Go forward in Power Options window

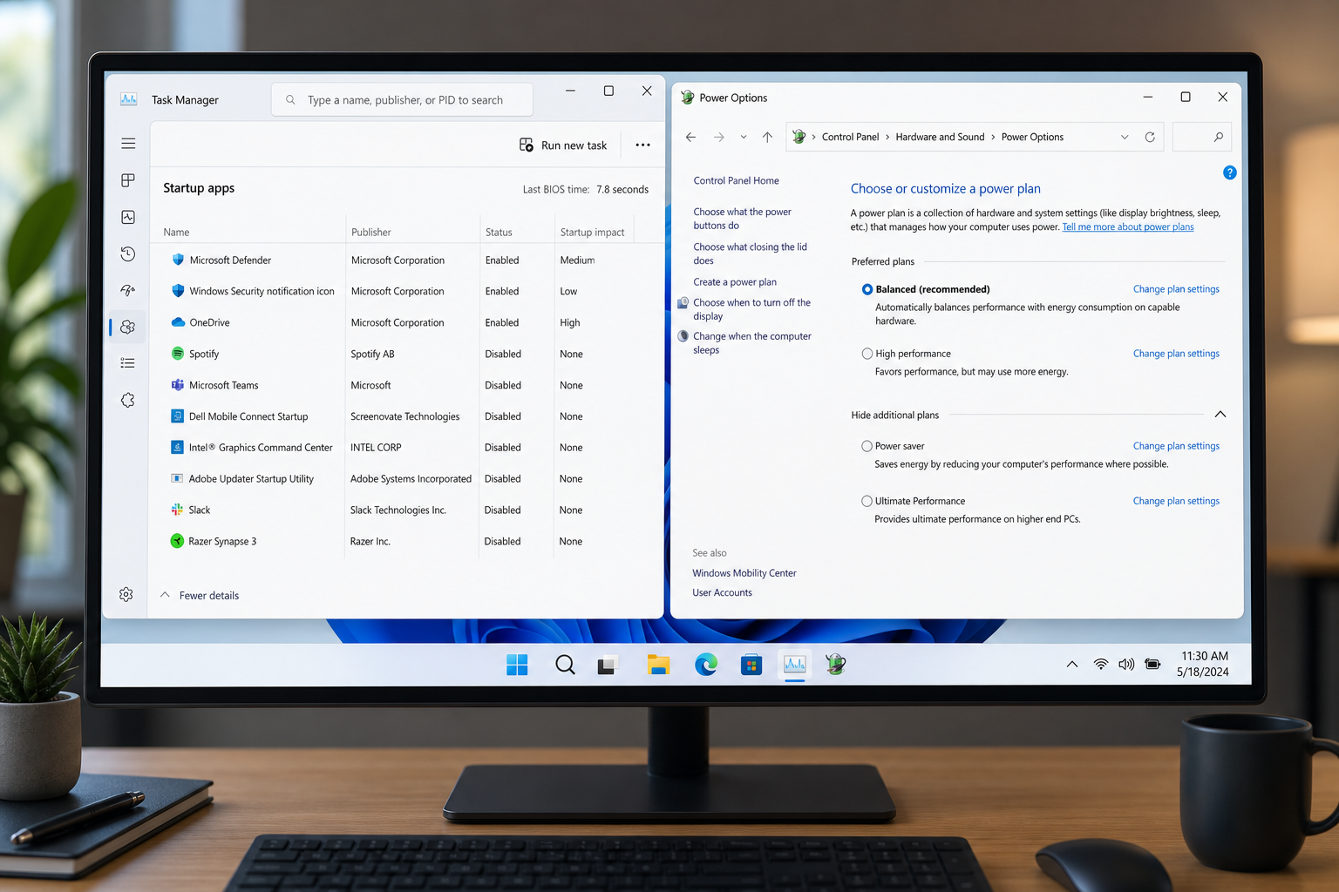click(719, 137)
